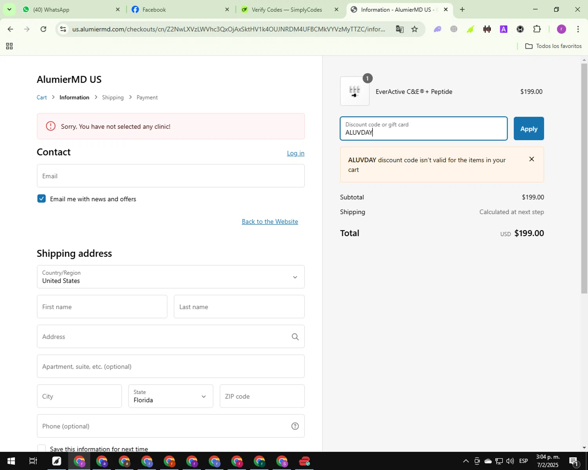Click the Address input field
Viewport: 588px width, 470px height.
[171, 336]
